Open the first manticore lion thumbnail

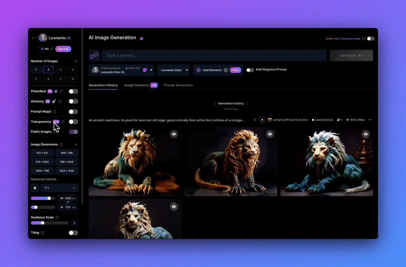pyautogui.click(x=135, y=162)
